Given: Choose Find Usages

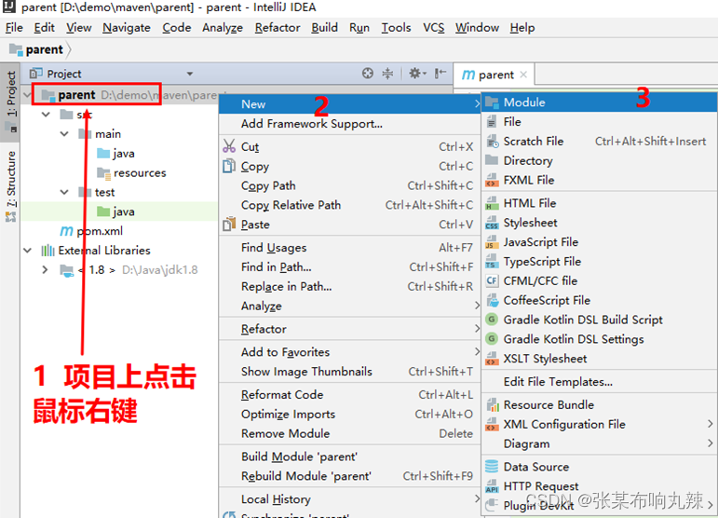Looking at the screenshot, I should click(x=350, y=247).
